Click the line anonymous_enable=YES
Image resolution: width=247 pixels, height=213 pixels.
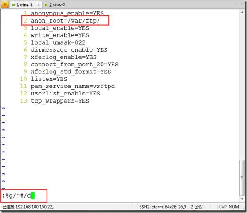coord(67,13)
